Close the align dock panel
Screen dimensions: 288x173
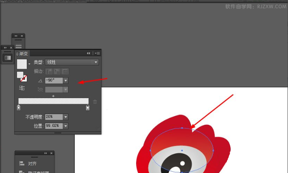52,153
